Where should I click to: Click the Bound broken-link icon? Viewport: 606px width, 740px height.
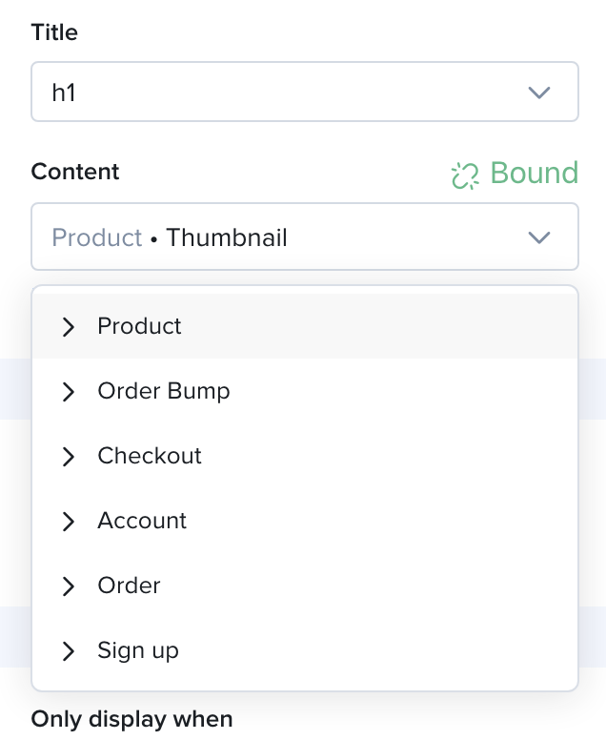coord(465,175)
